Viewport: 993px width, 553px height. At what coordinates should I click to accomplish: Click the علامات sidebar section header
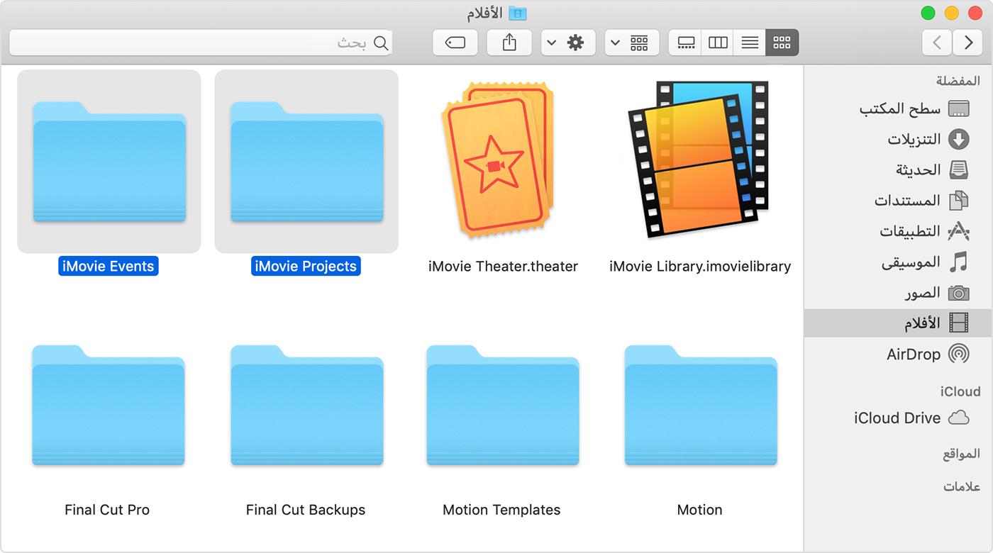coord(962,486)
